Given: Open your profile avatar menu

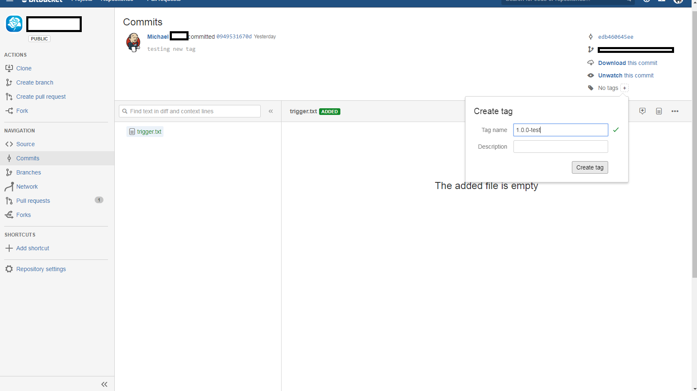Looking at the screenshot, I should [x=678, y=2].
